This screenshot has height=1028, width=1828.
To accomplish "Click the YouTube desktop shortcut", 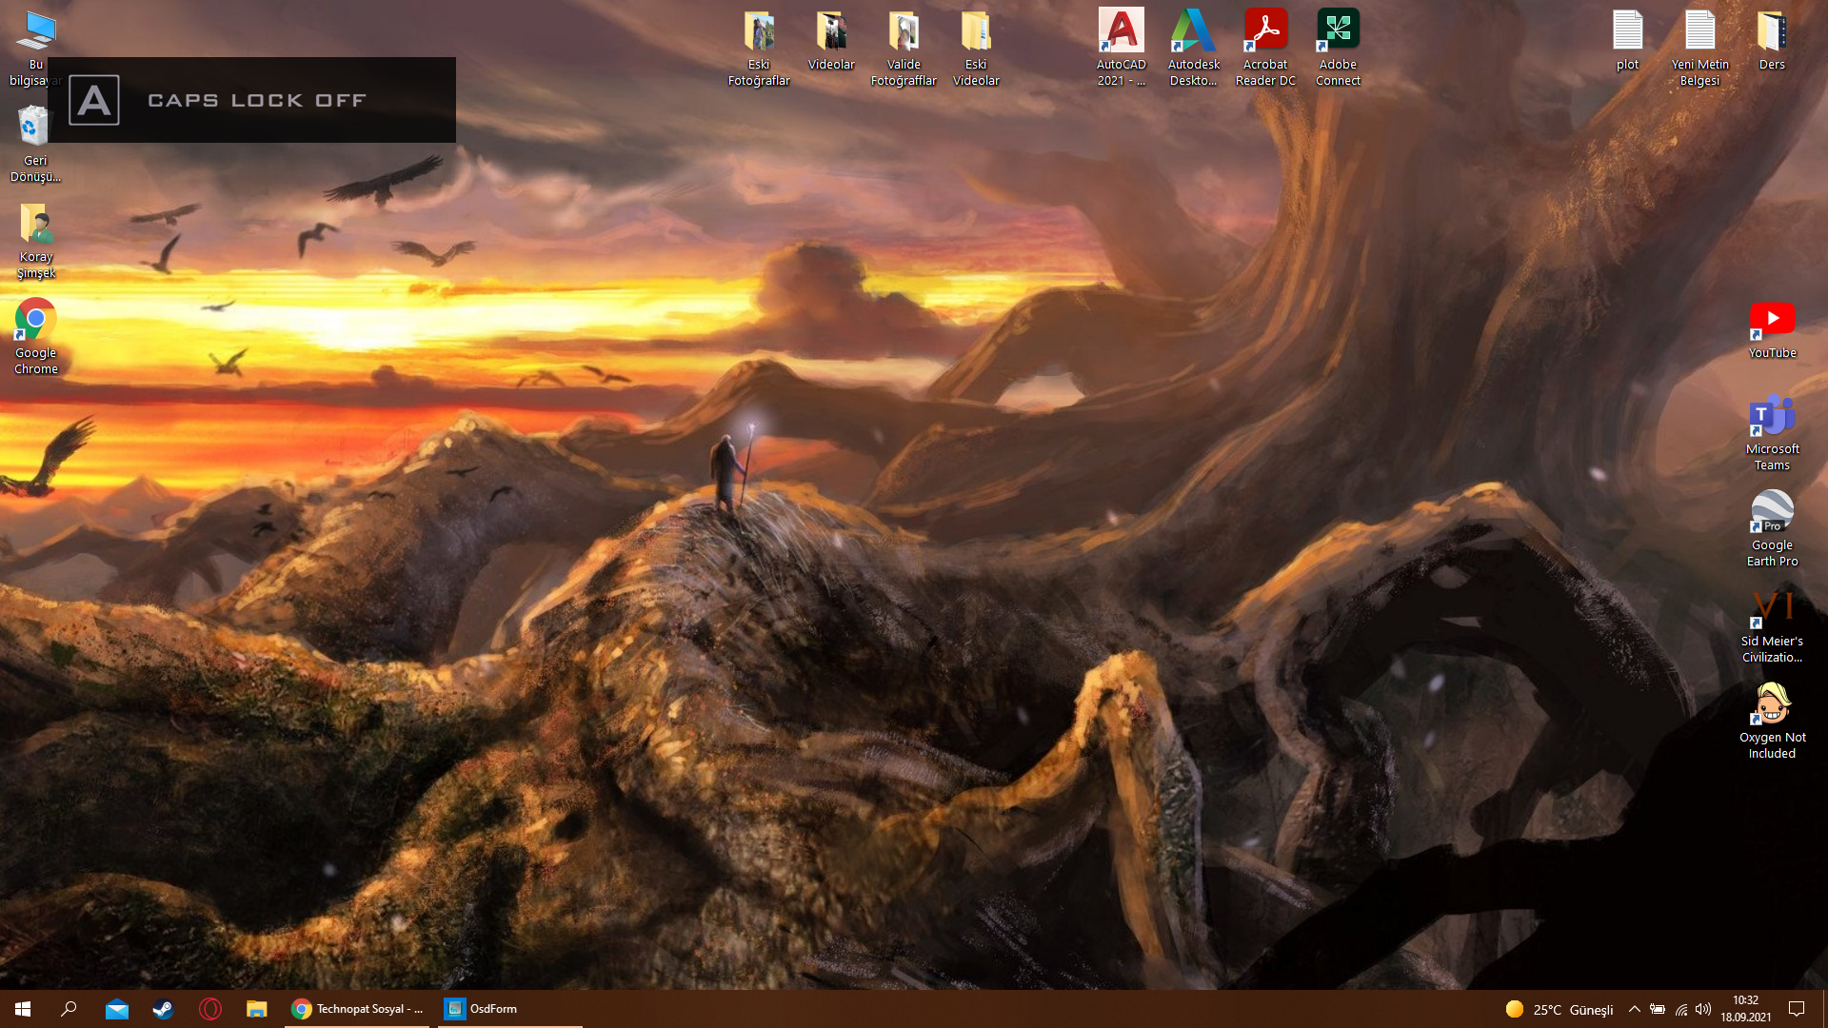I will point(1772,322).
